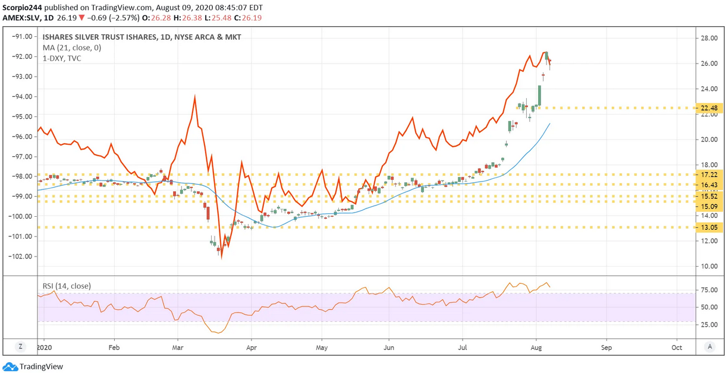Click the 10.00 value on price axis
726x373 pixels.
tap(709, 267)
